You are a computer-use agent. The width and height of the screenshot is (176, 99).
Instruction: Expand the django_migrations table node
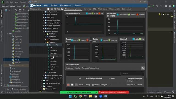pos(43,26)
